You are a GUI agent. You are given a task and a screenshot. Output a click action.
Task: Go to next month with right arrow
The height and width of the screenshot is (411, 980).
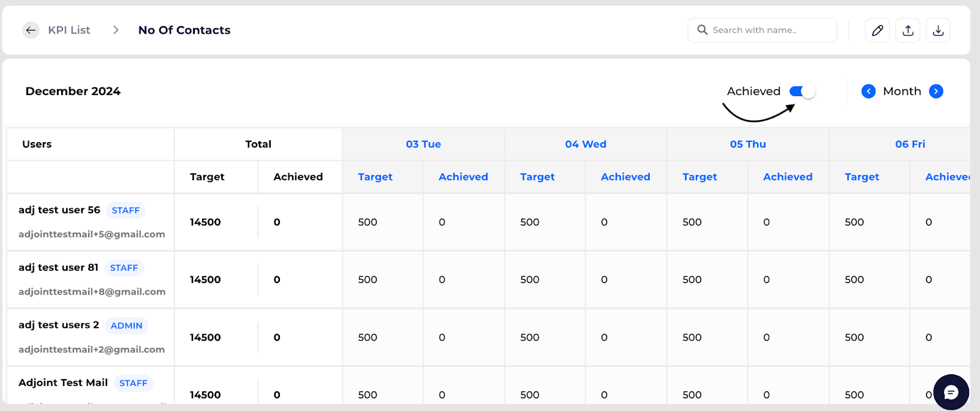(x=936, y=91)
